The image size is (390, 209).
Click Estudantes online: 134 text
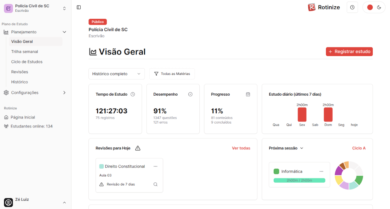pyautogui.click(x=31, y=126)
